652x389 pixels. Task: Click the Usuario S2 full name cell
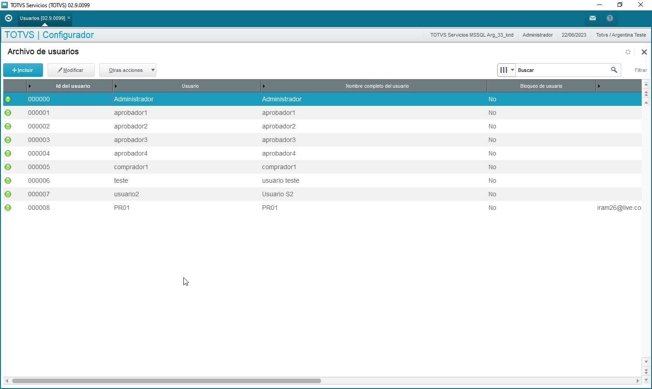pyautogui.click(x=374, y=194)
